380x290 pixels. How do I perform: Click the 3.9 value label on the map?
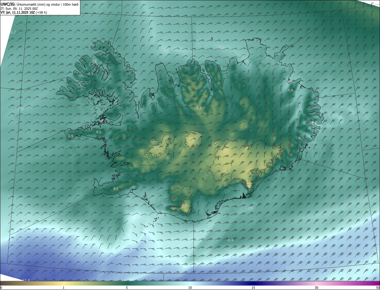click(70, 136)
